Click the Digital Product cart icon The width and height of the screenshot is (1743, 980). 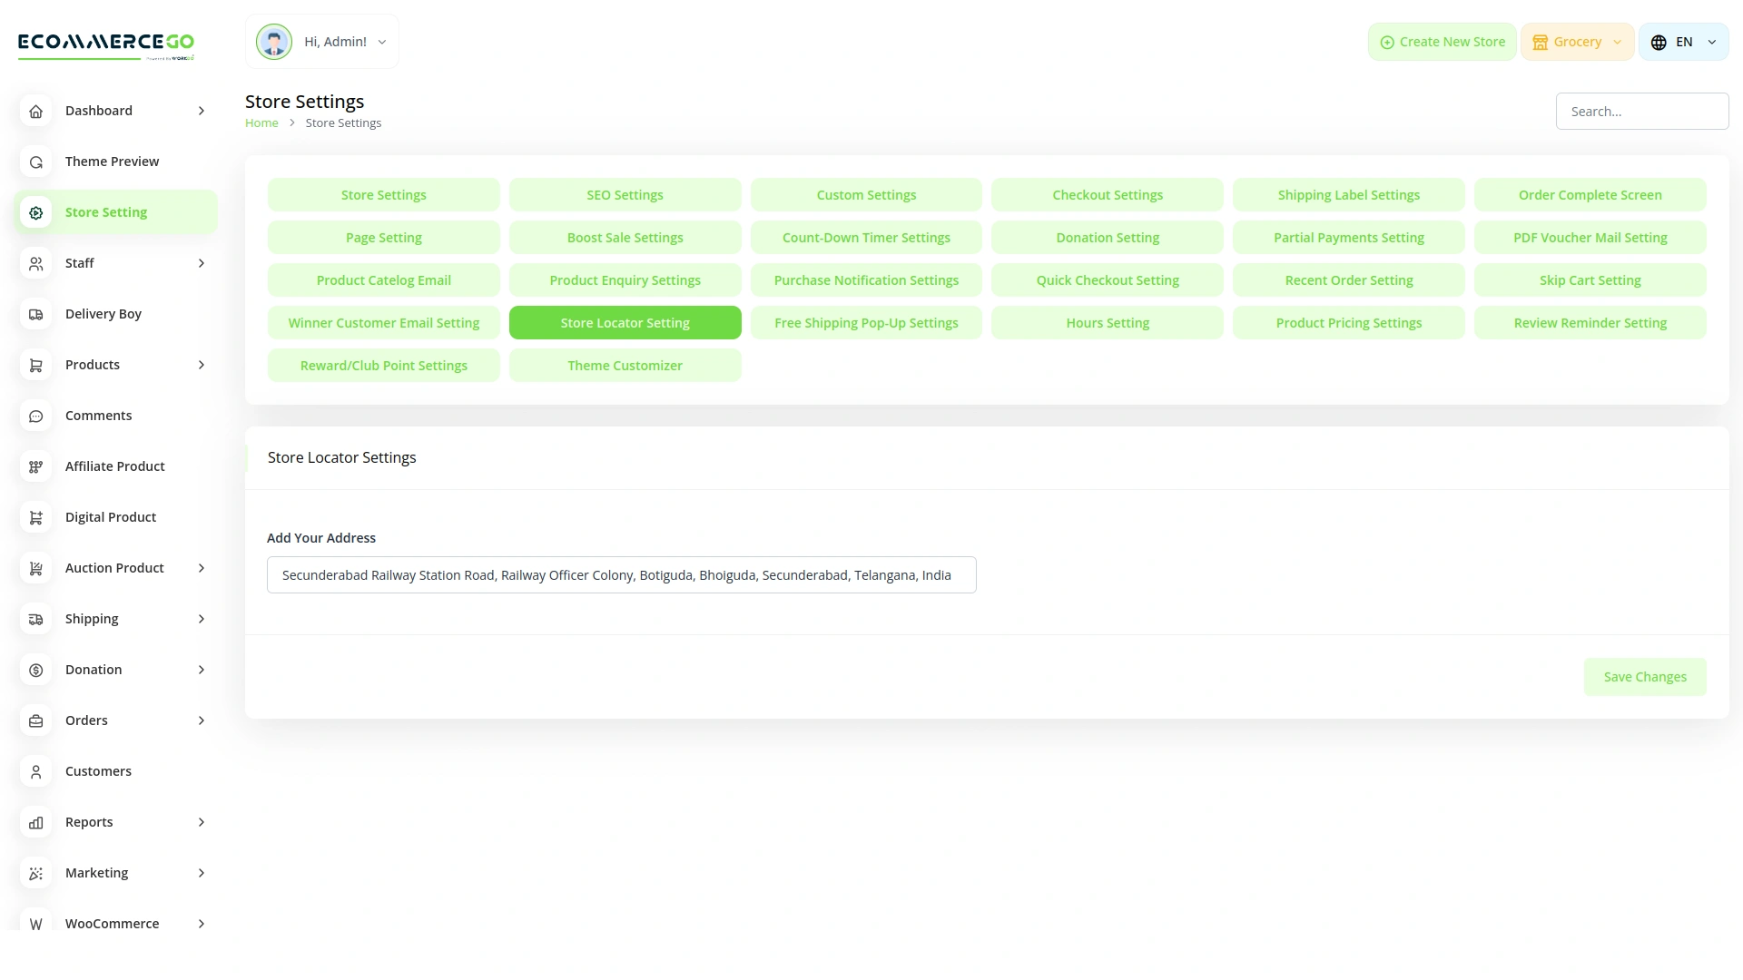(x=36, y=517)
